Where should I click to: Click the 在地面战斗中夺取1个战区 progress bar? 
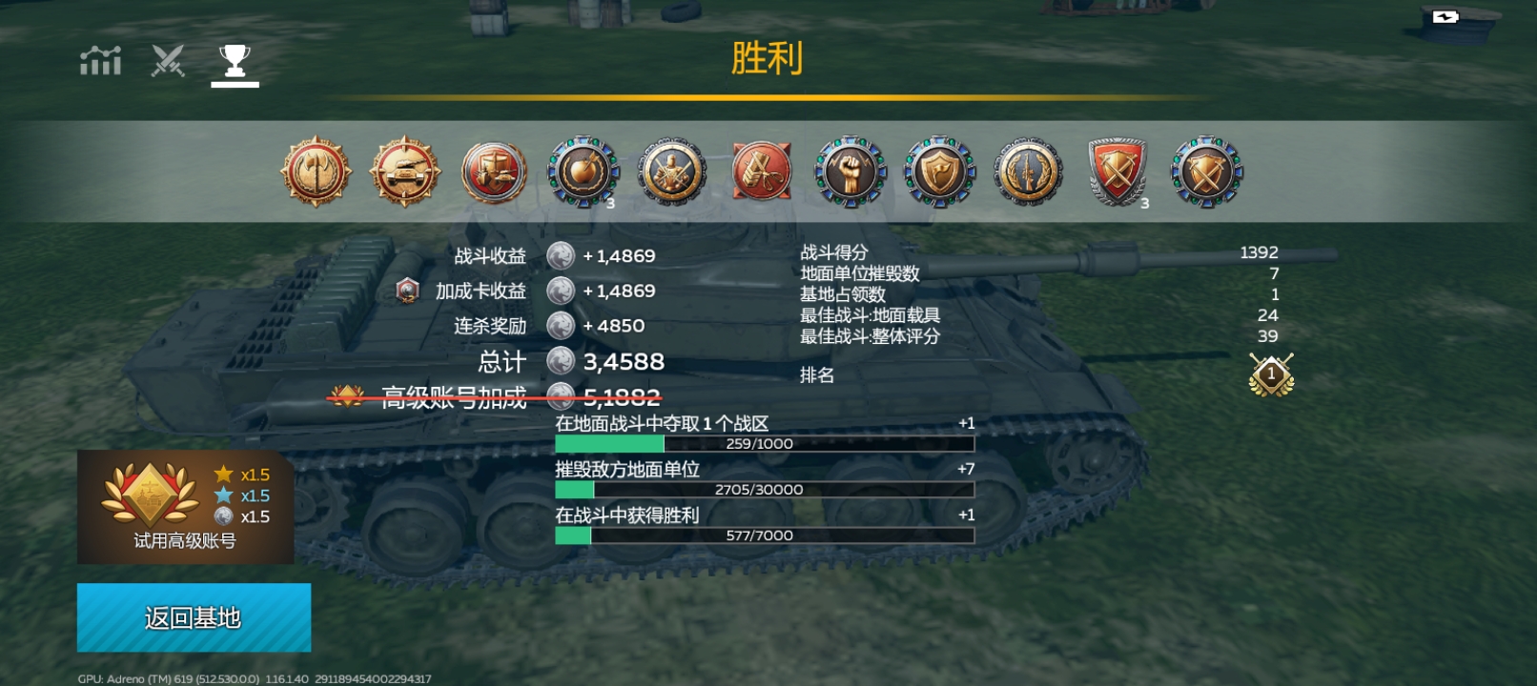tap(765, 444)
